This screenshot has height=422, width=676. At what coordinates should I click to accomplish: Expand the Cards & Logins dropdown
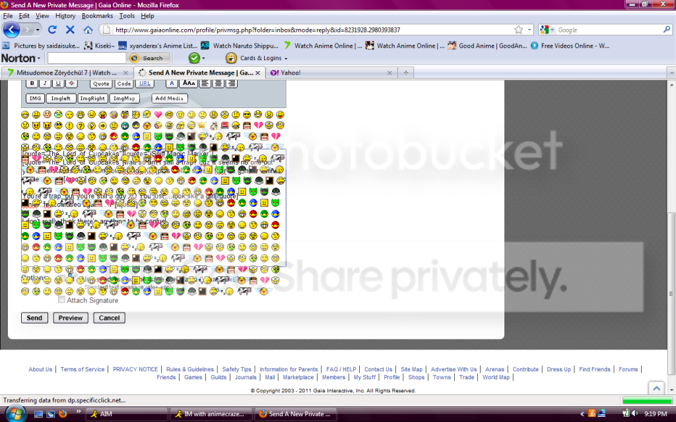coord(286,58)
